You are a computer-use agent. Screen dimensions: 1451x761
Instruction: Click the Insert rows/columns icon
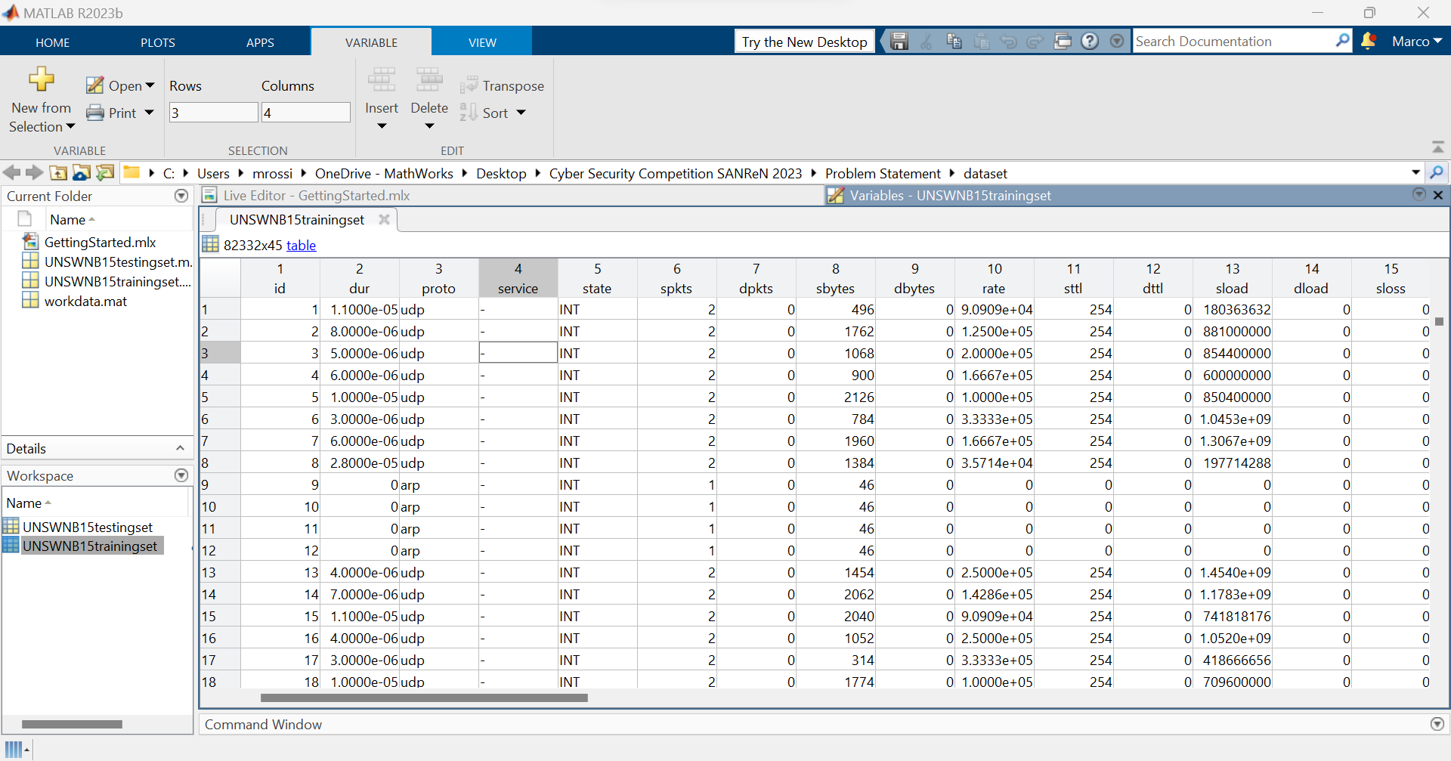coord(381,79)
